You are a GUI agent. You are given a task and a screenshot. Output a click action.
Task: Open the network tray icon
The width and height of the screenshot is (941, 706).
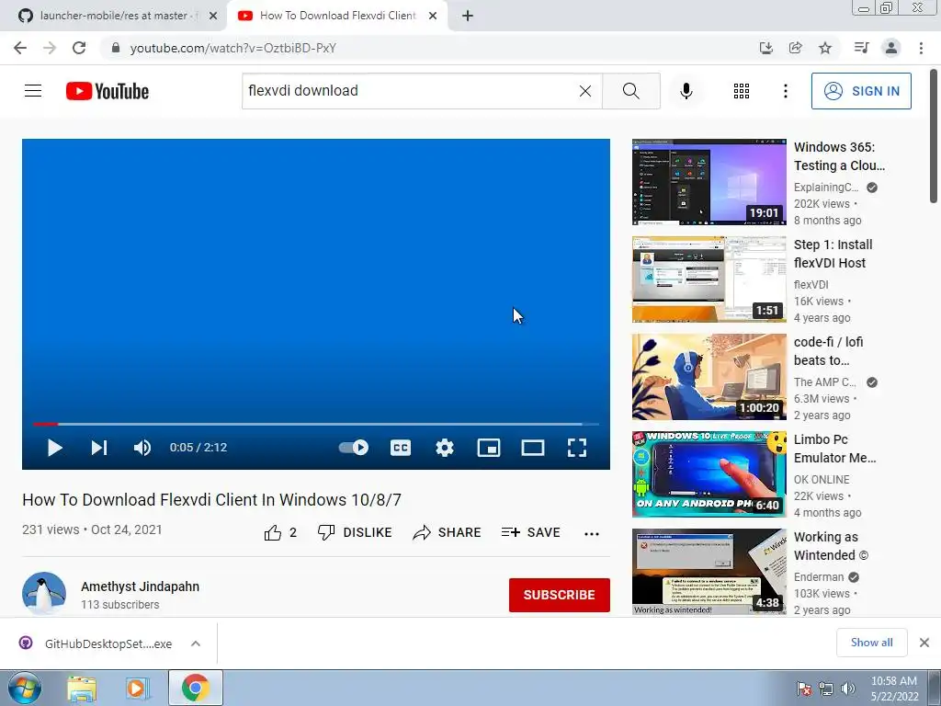(826, 689)
